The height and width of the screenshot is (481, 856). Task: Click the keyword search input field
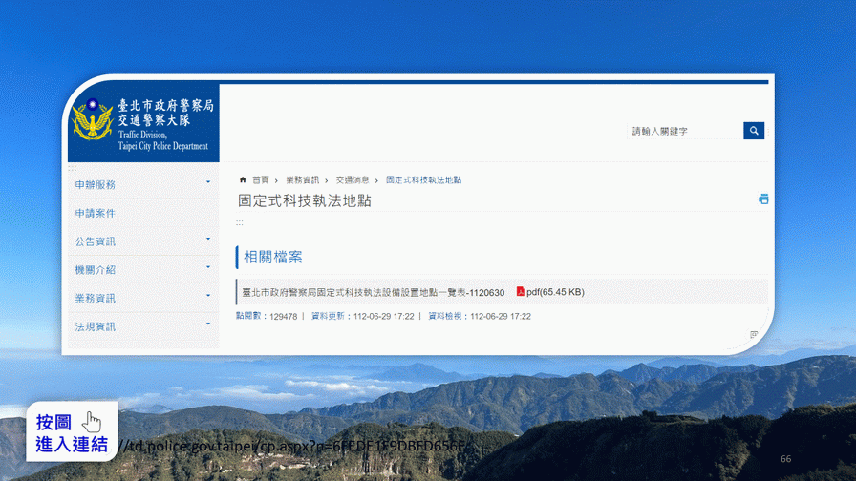(684, 131)
